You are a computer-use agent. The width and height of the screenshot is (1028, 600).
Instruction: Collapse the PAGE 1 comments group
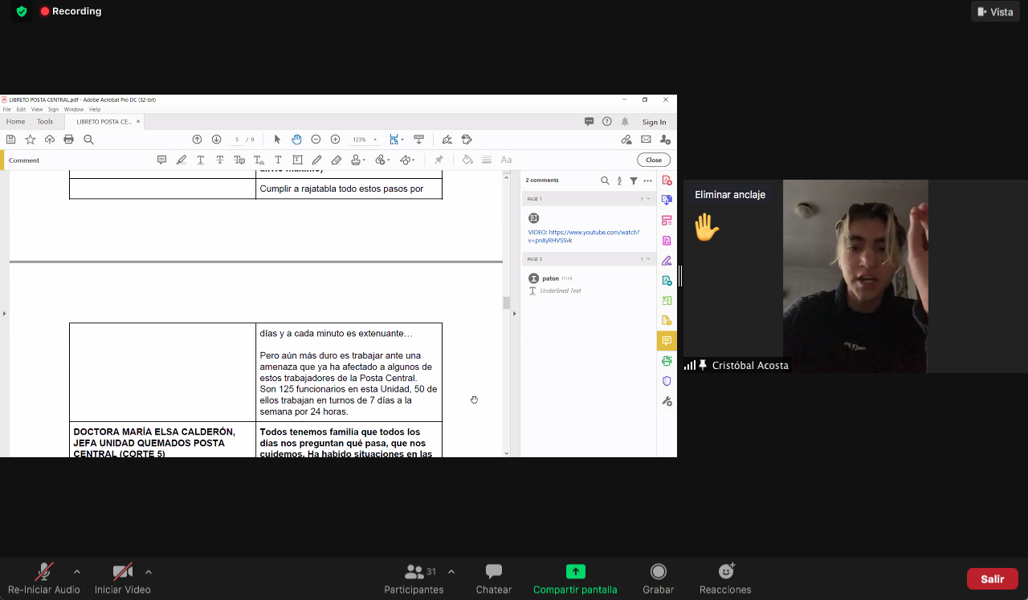(x=648, y=199)
